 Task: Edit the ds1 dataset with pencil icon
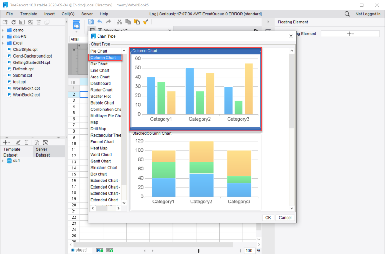[x=18, y=142]
